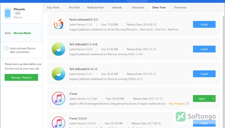Image resolution: width=225 pixels, height=128 pixels.
Task: Click TaiG Jailbreak(8.0~8.1.2) title
Action: pos(83,69)
